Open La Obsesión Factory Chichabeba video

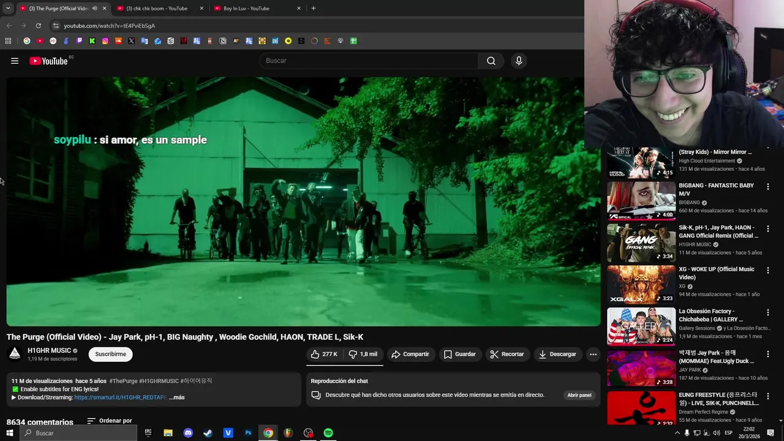point(641,326)
